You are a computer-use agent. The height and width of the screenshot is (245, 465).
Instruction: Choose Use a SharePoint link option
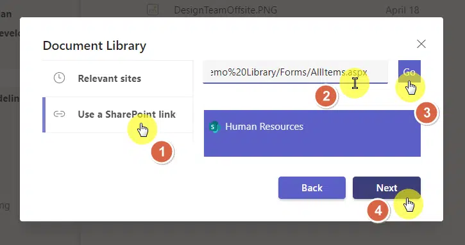tap(118, 115)
